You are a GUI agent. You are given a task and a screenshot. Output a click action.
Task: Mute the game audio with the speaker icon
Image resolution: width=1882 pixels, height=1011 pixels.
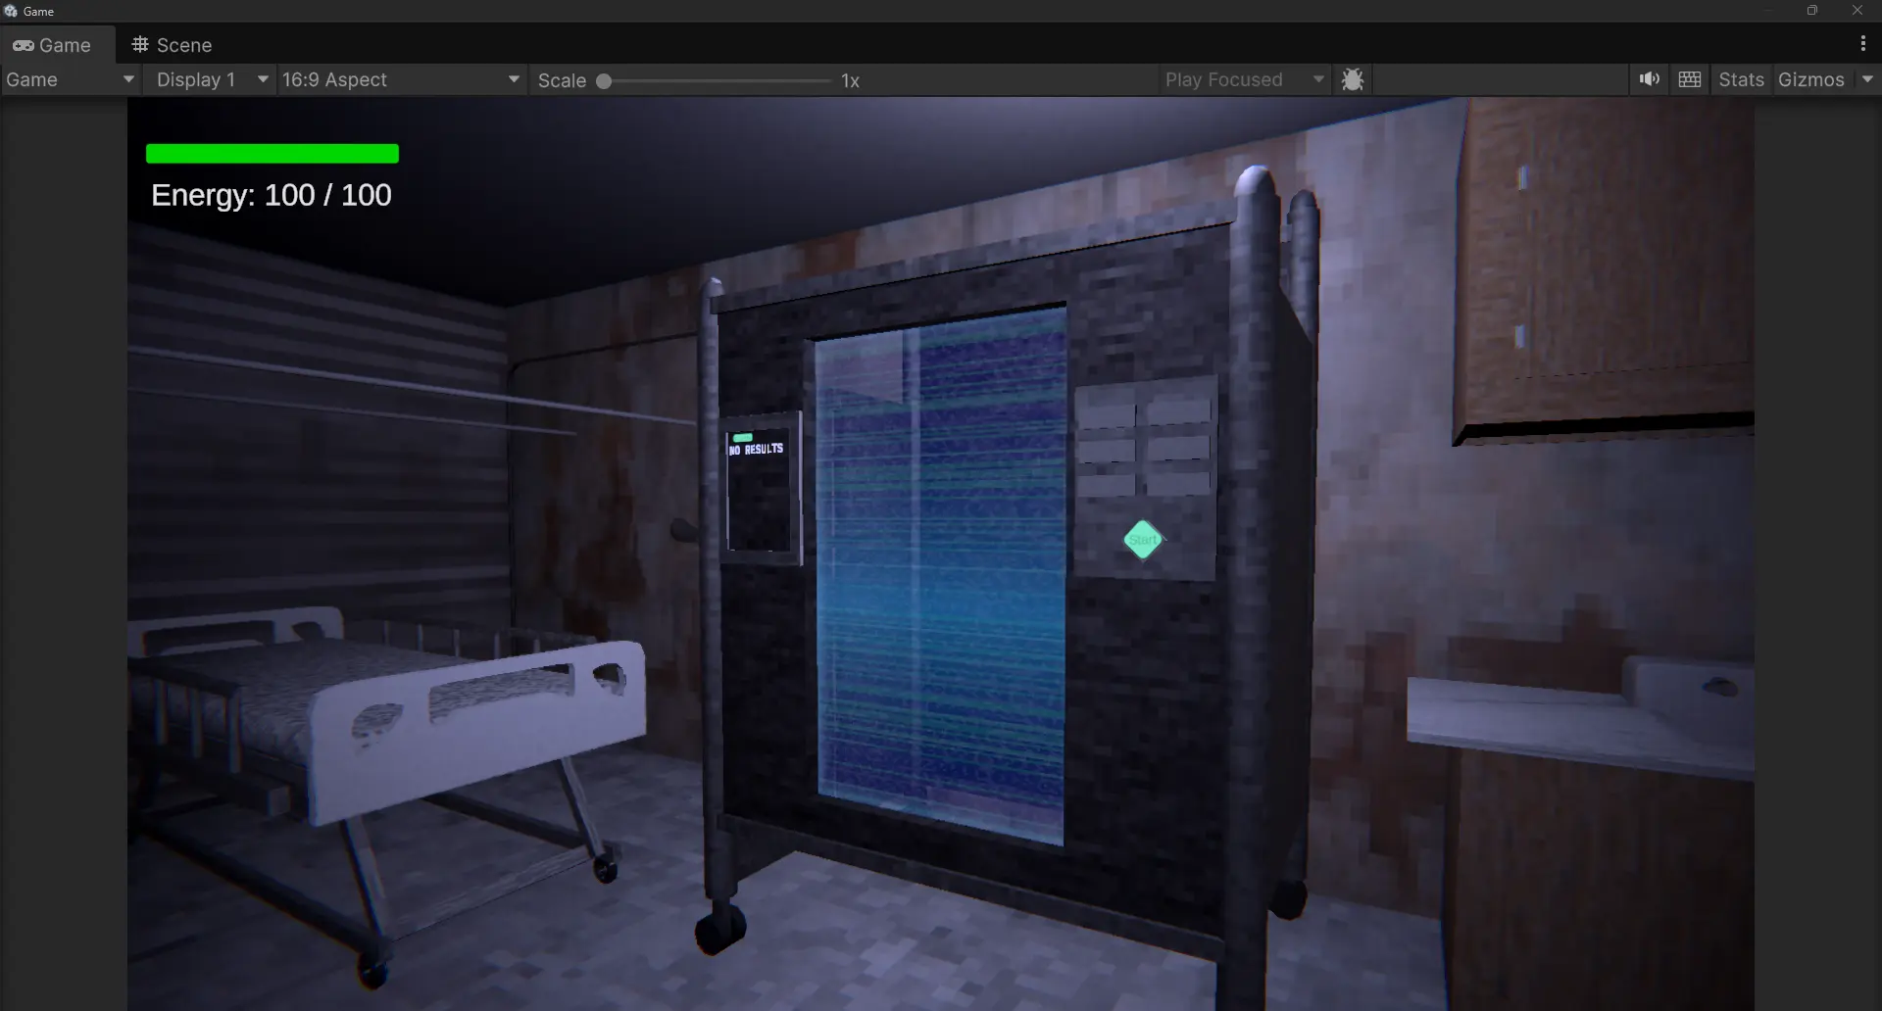click(1649, 79)
